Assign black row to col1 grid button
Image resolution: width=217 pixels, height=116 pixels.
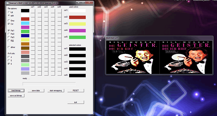[33, 11]
